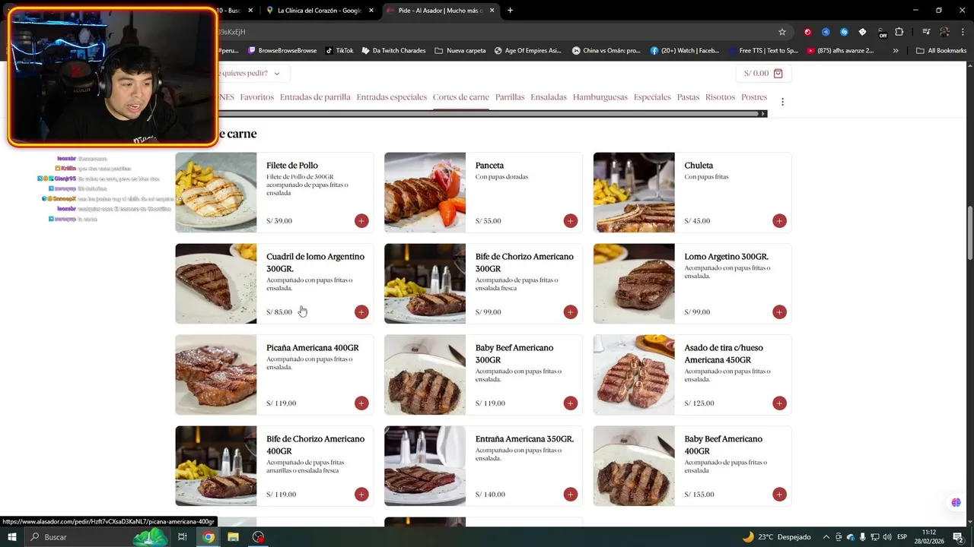Close the Pide - Al Asador tab
Screen dimensions: 974x547
492,11
